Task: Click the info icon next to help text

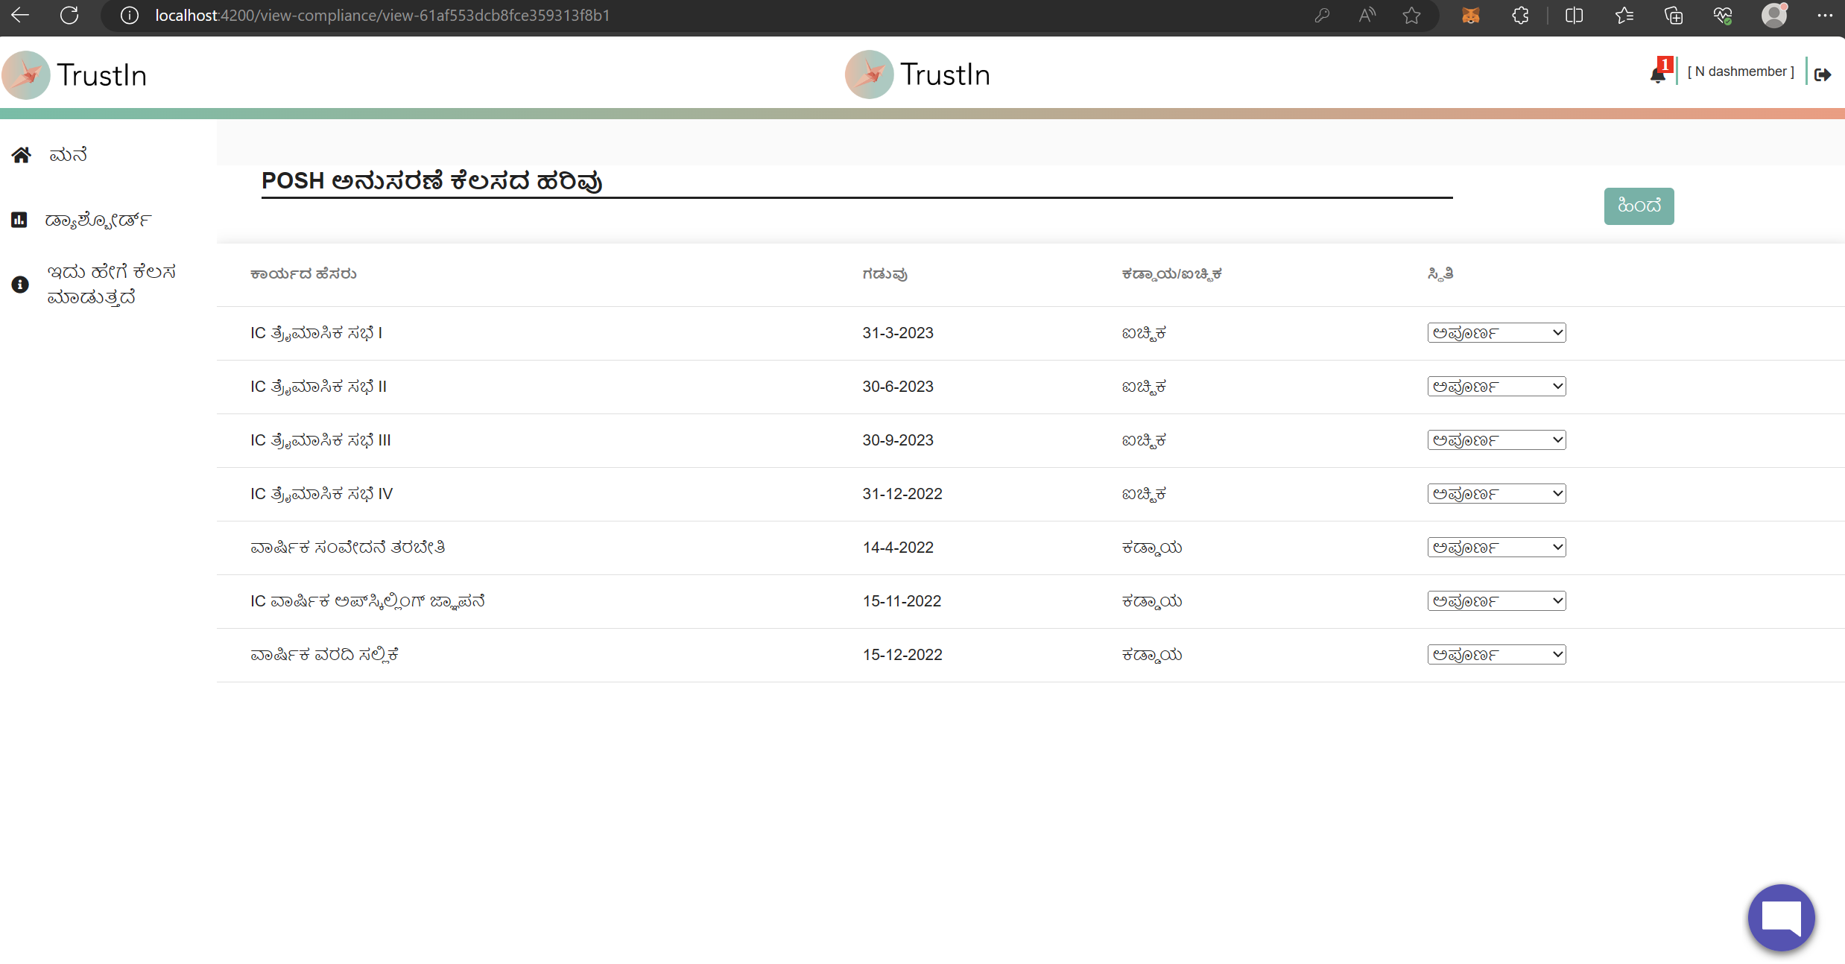Action: click(x=19, y=285)
